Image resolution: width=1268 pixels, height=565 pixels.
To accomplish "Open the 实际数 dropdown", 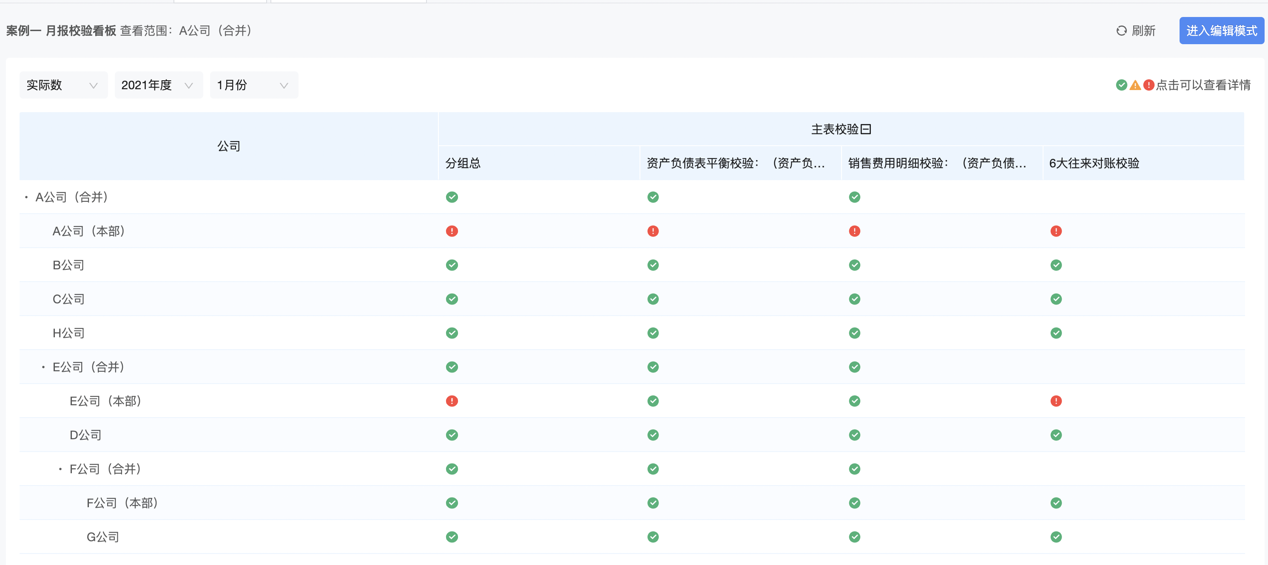I will click(x=63, y=85).
